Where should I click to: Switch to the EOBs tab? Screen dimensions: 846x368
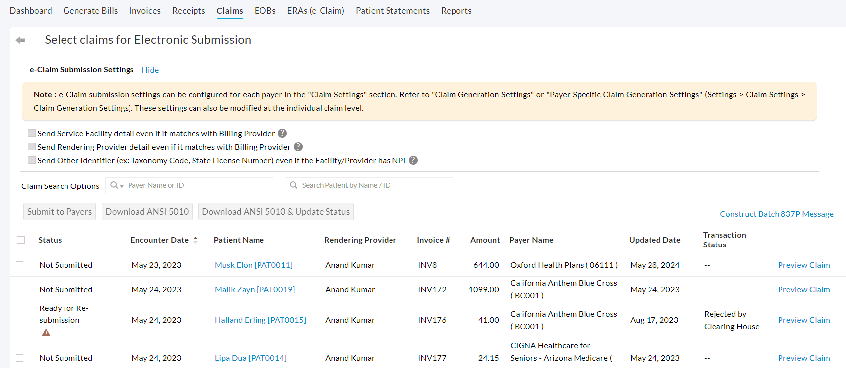pyautogui.click(x=265, y=11)
